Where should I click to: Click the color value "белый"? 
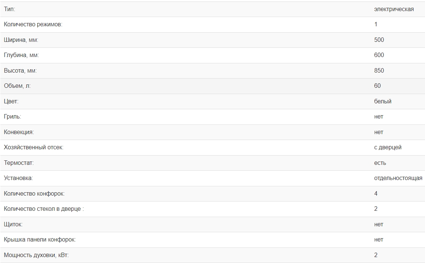[x=383, y=101]
